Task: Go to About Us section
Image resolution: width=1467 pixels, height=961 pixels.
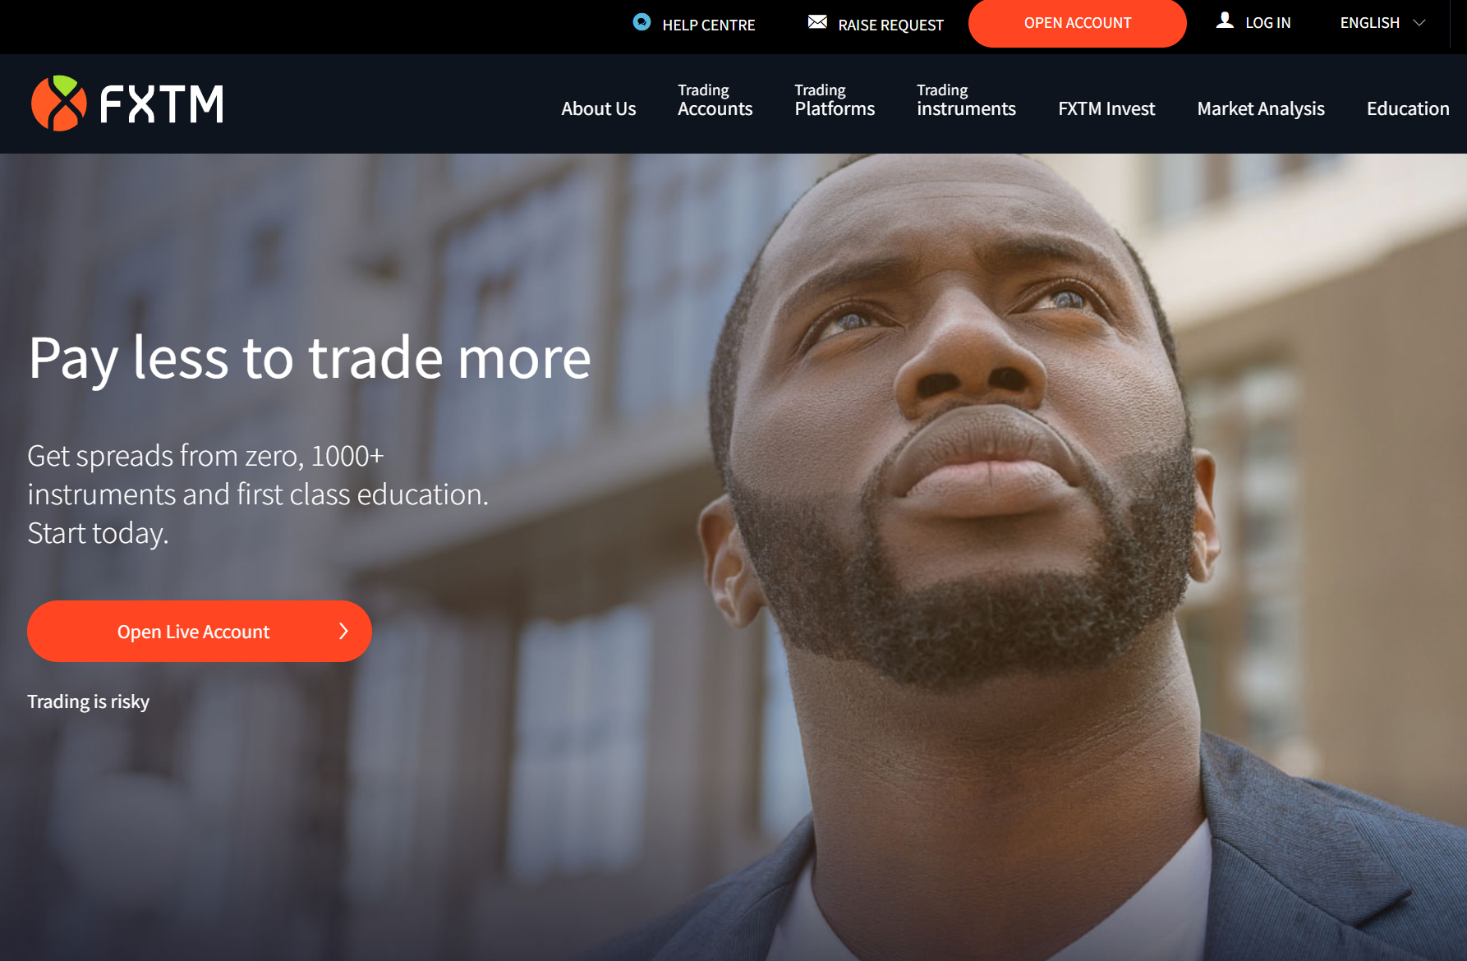Action: [598, 108]
